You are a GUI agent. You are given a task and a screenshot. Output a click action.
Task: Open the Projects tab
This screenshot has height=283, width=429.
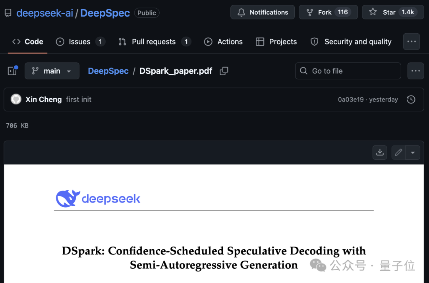276,42
